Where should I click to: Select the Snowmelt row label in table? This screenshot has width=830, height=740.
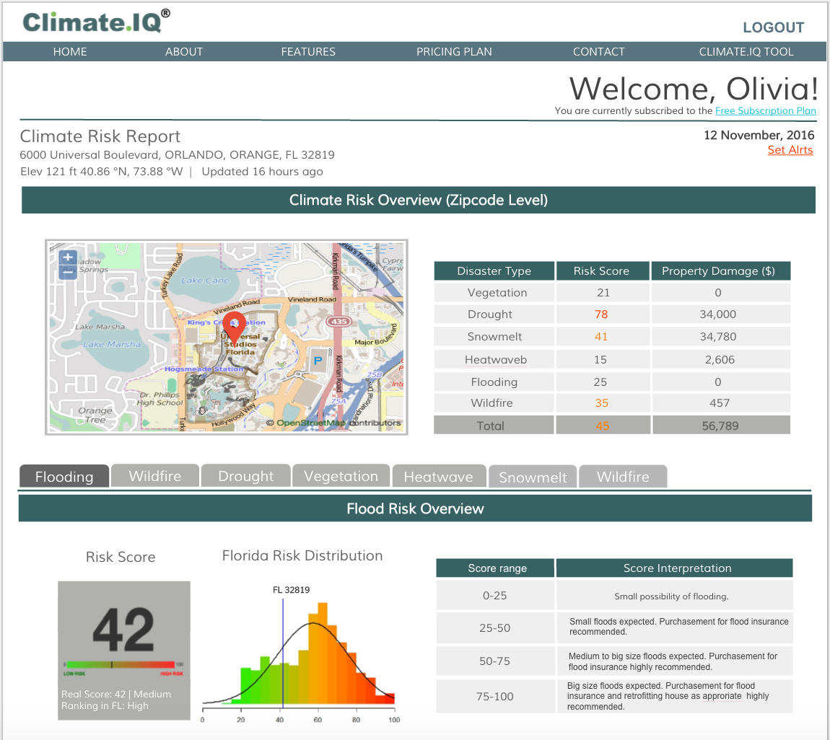[x=494, y=336]
